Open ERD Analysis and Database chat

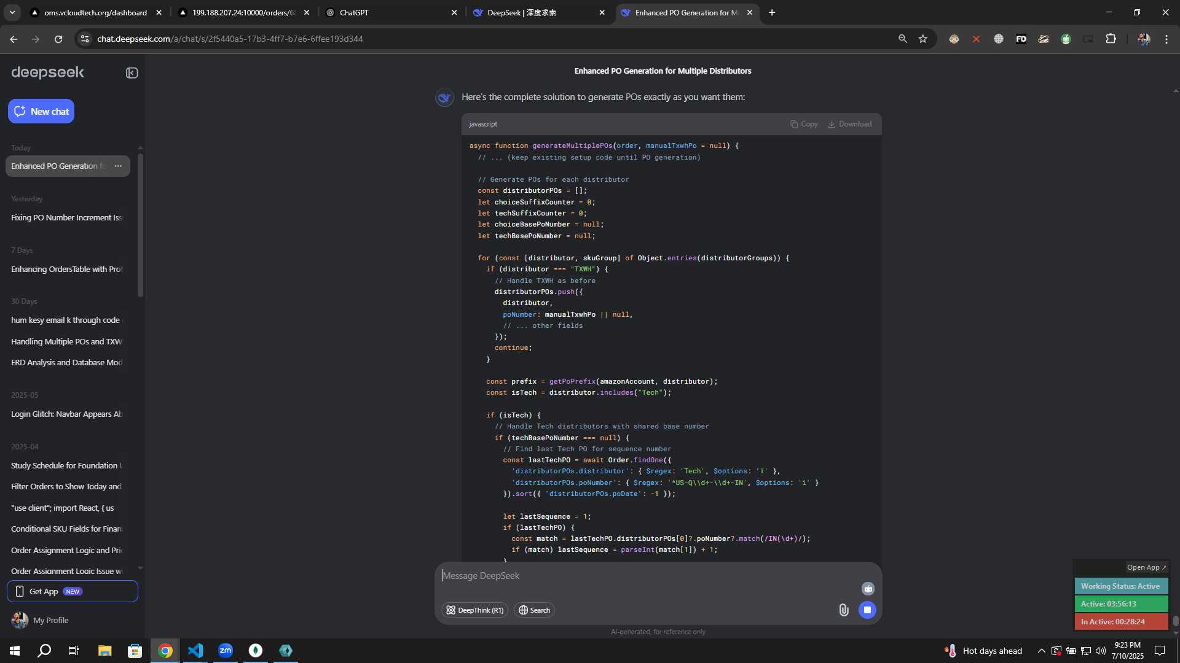pyautogui.click(x=66, y=362)
